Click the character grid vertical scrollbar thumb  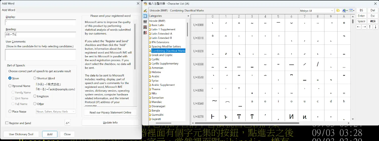353,21
